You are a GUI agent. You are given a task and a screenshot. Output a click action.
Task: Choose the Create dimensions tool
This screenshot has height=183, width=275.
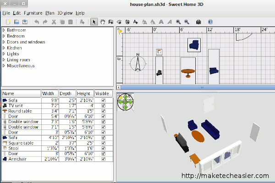(127, 22)
